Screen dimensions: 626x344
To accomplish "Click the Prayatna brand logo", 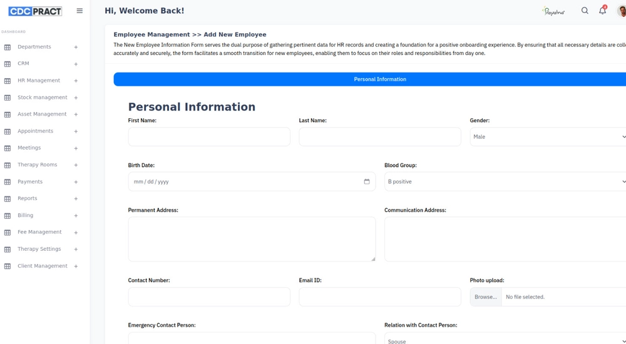I will (x=553, y=11).
